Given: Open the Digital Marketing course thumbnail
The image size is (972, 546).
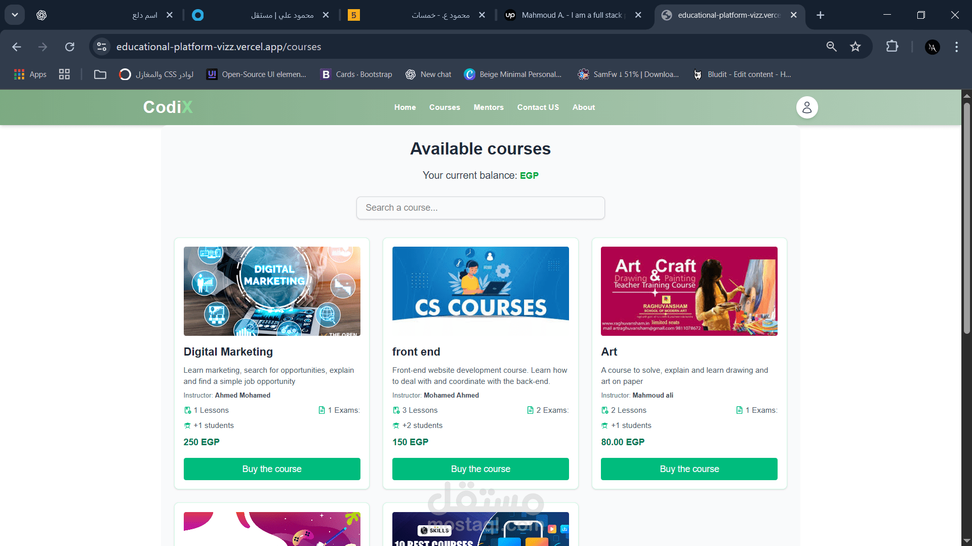Looking at the screenshot, I should tap(272, 291).
